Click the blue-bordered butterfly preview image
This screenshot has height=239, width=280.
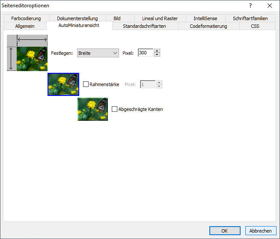click(63, 84)
